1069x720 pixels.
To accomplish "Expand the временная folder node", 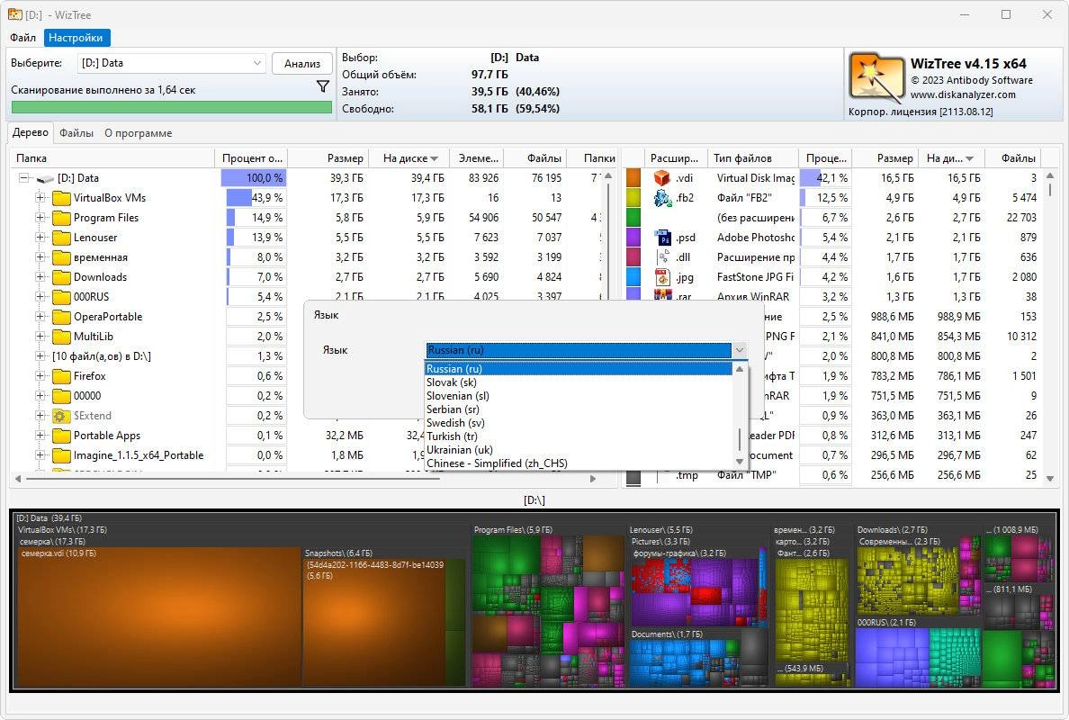I will tap(40, 257).
